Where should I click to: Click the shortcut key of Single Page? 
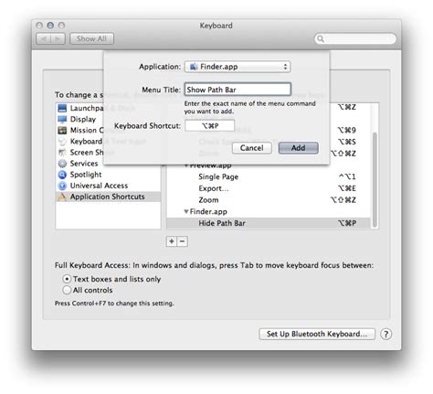pos(347,176)
